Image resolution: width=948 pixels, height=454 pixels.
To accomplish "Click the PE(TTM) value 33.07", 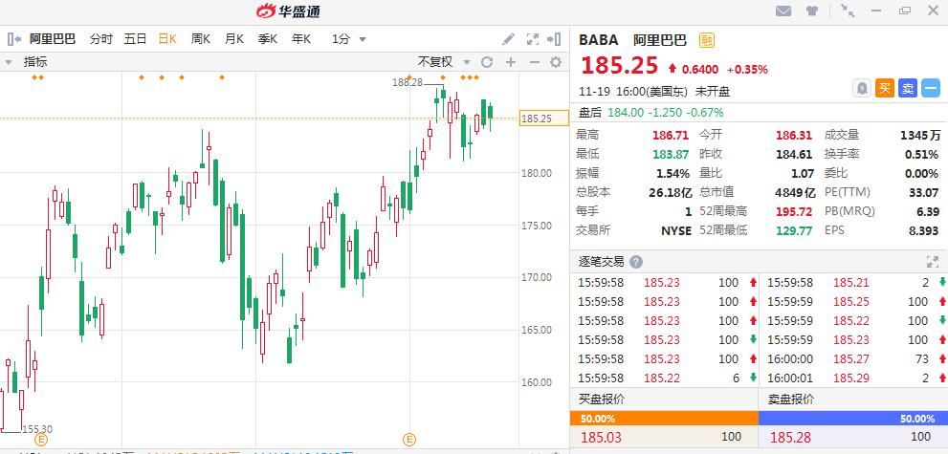I will [x=923, y=192].
